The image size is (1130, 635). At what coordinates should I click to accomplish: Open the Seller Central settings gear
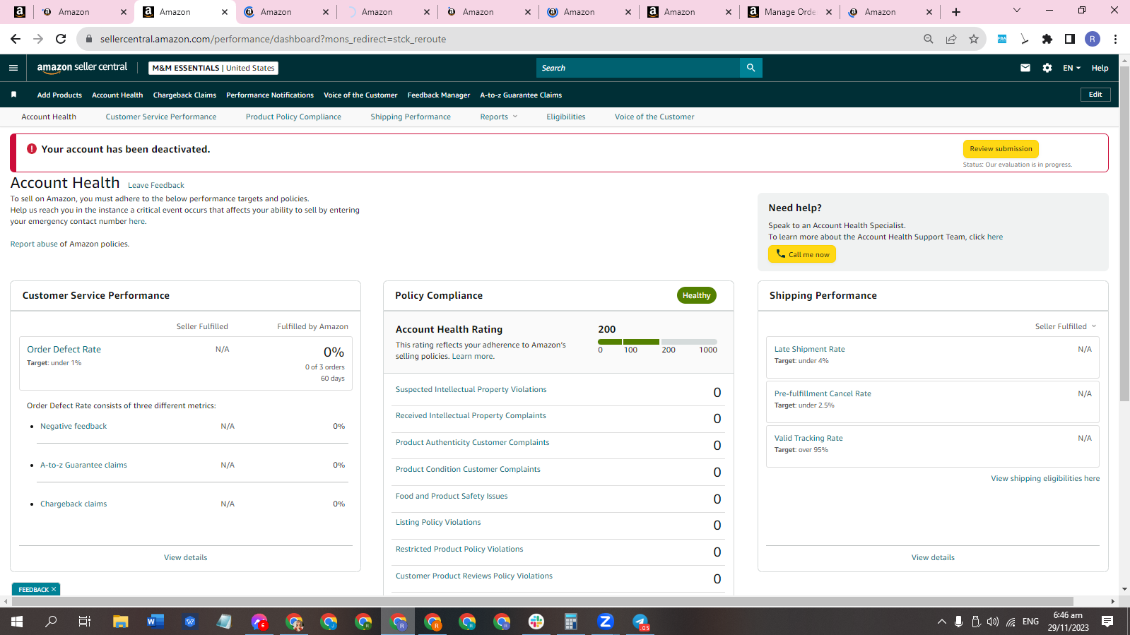(x=1047, y=68)
